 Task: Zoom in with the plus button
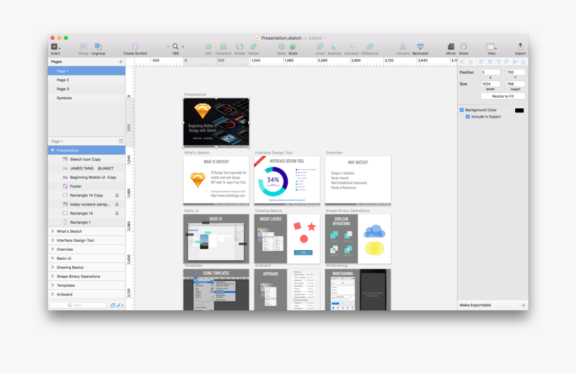183,47
